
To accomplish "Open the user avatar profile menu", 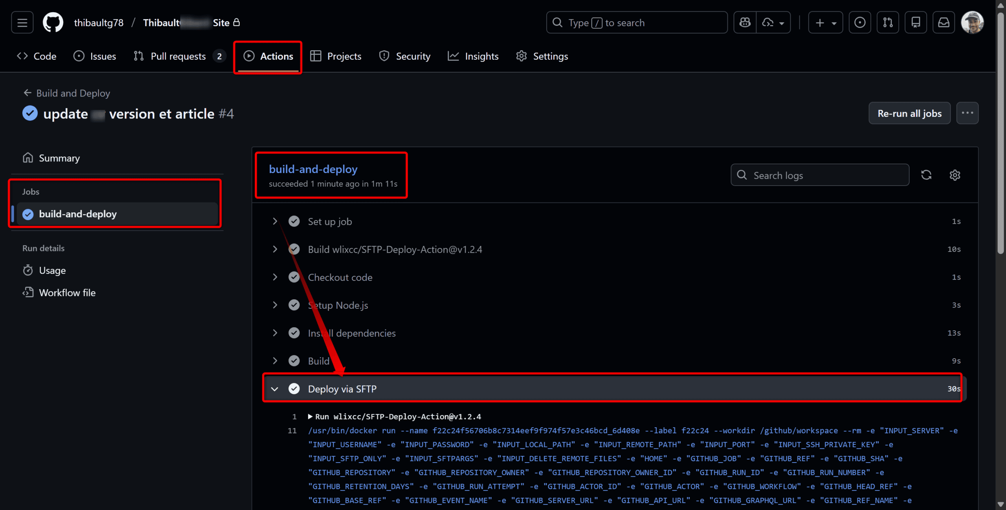I will [972, 23].
